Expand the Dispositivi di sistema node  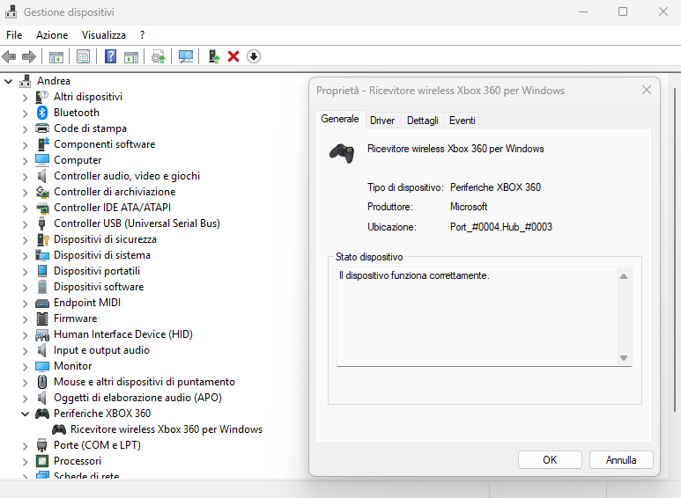pos(26,255)
